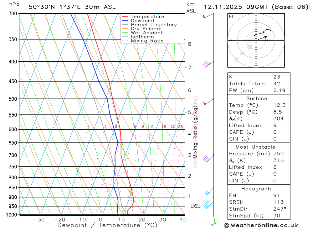Click the 'Hodograph' section heading
Screen dimensions: 313x229
point(256,189)
